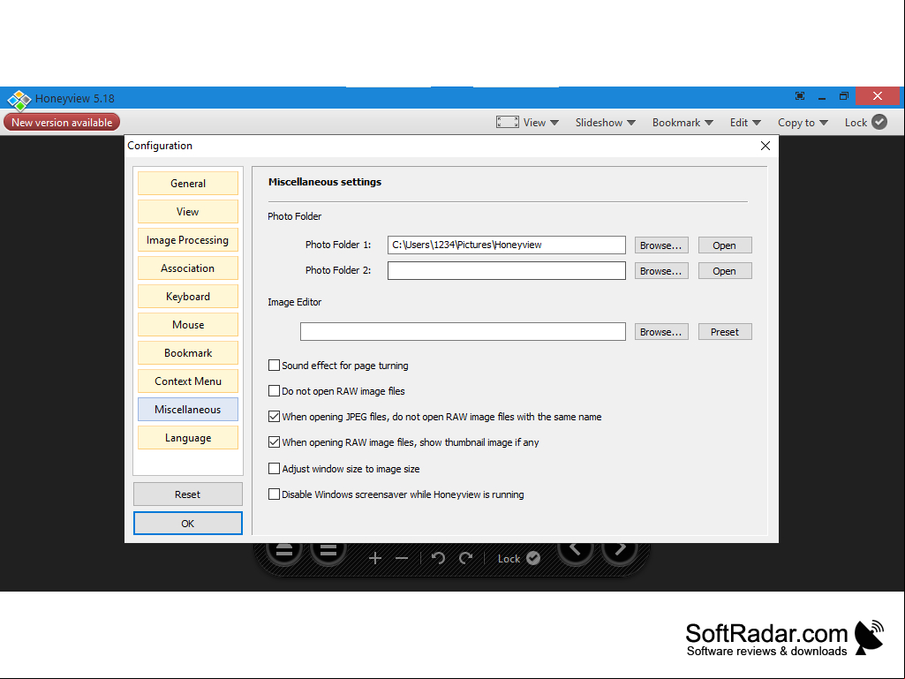This screenshot has width=905, height=679.
Task: Open the Language settings tab
Action: click(x=188, y=438)
